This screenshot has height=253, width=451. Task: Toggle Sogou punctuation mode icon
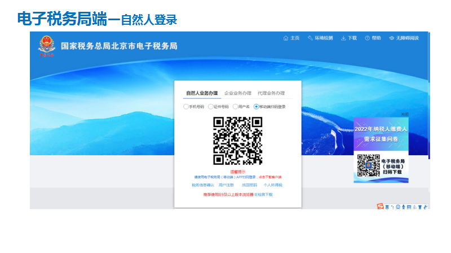click(x=392, y=207)
